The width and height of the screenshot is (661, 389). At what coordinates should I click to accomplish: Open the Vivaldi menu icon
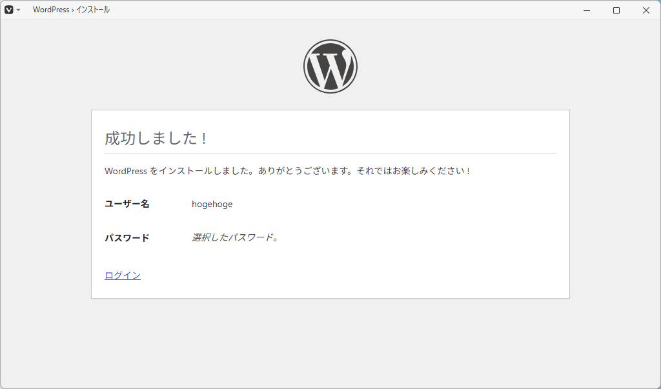[x=9, y=10]
